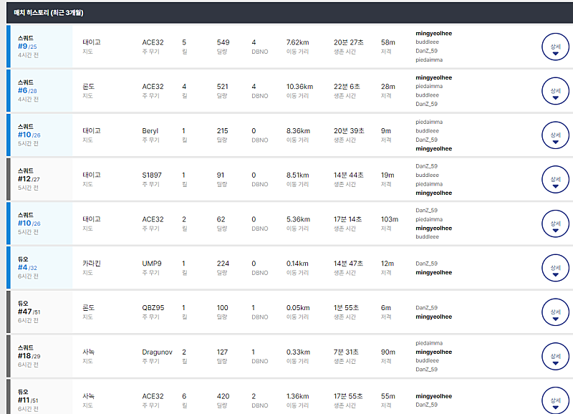Click the #47/51 duo placement
This screenshot has height=414, width=573.
[29, 312]
